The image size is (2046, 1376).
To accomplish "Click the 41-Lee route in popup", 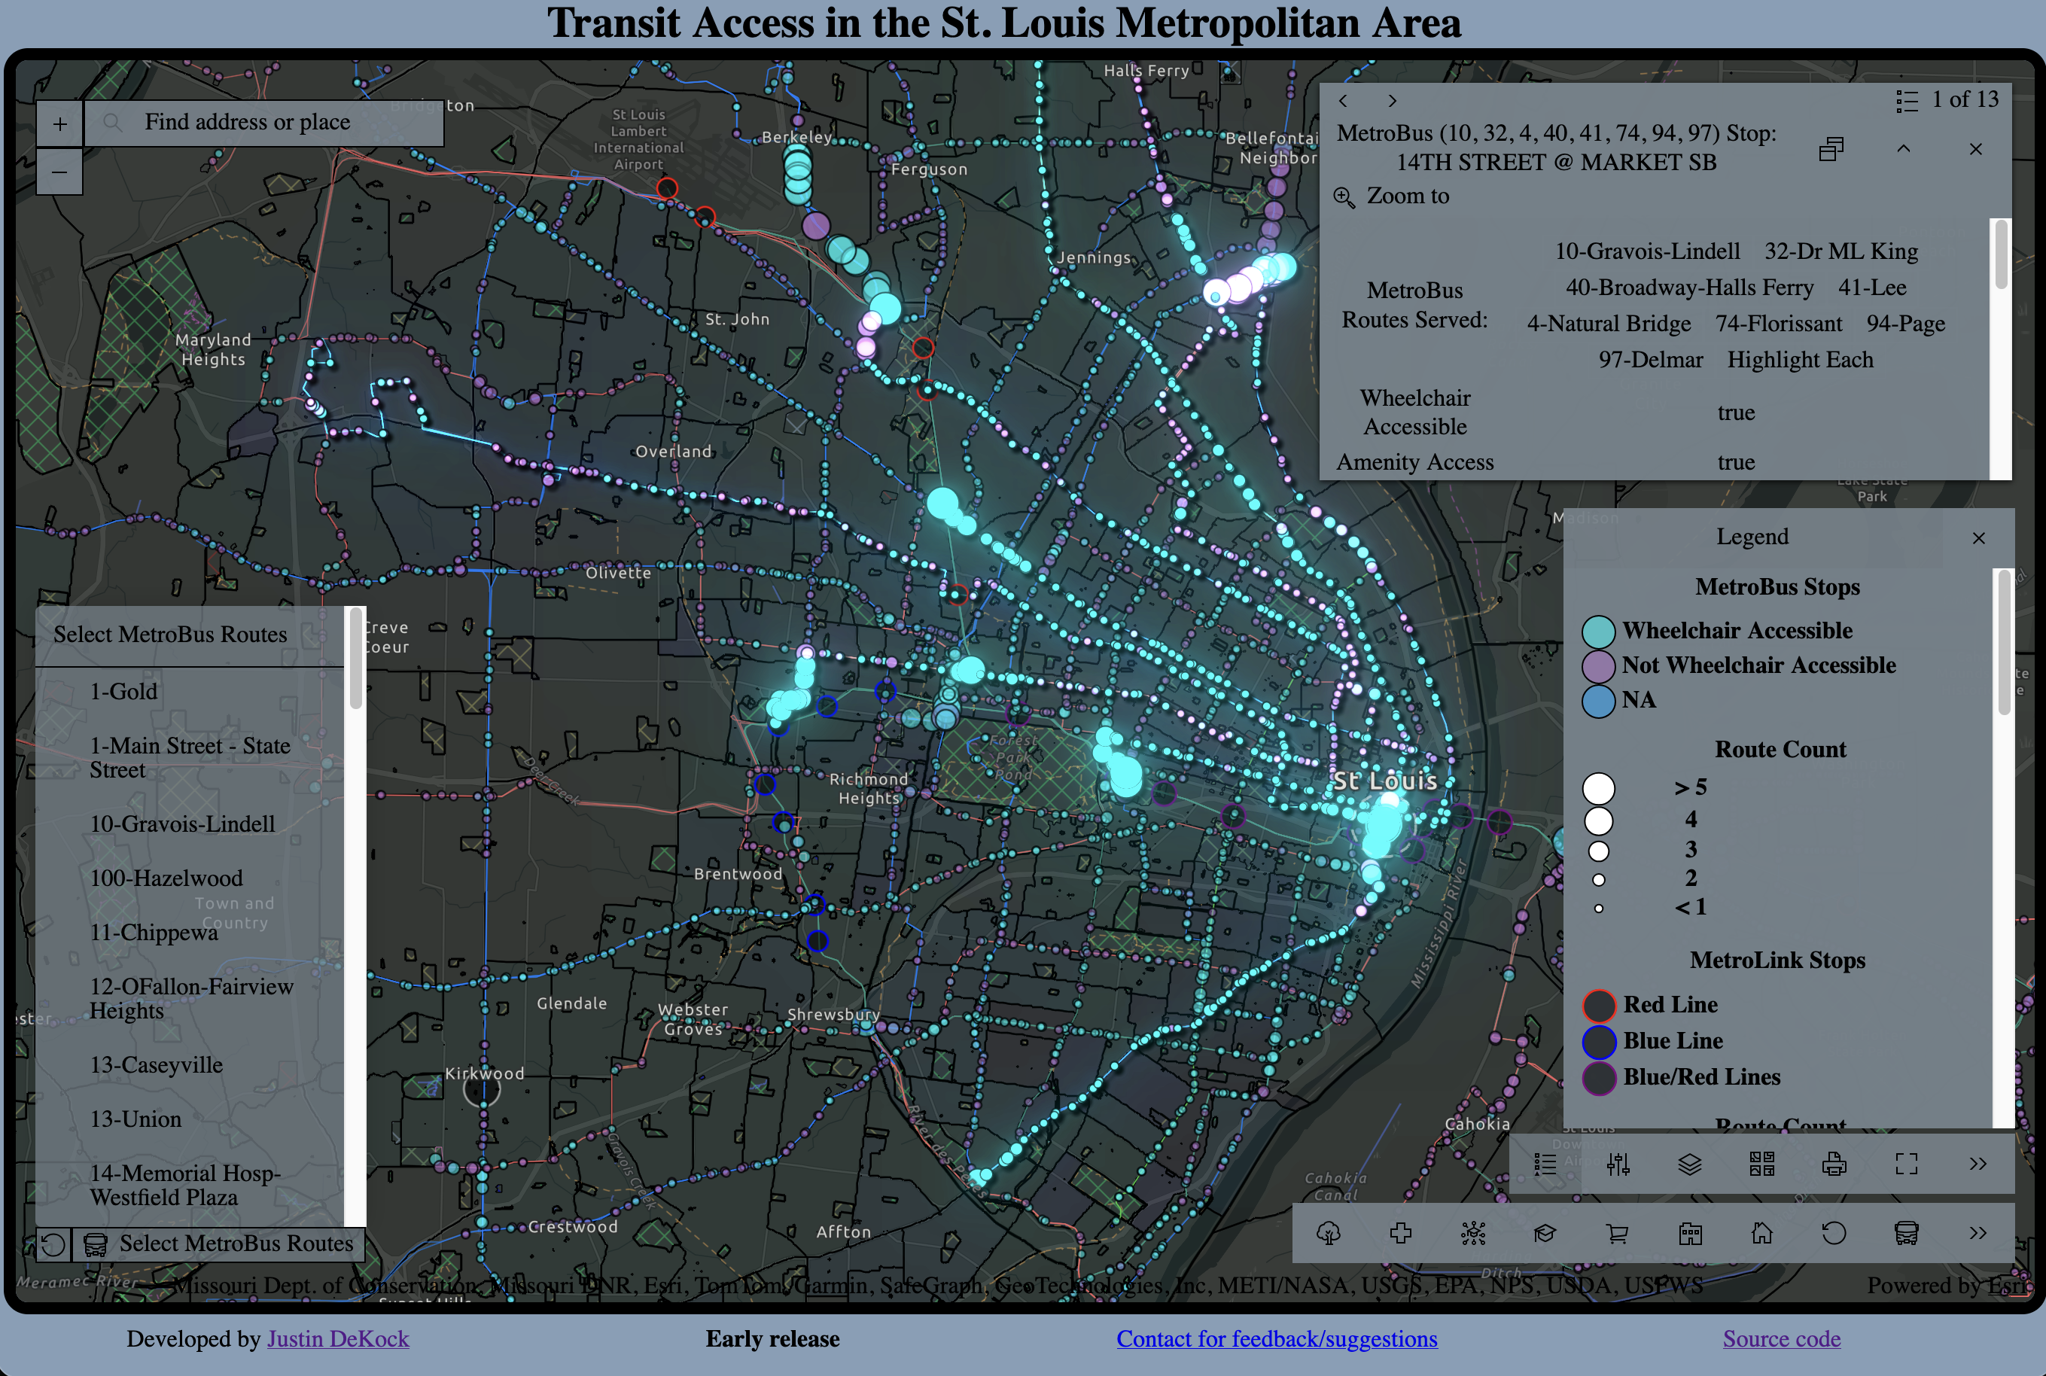I will pos(1872,287).
